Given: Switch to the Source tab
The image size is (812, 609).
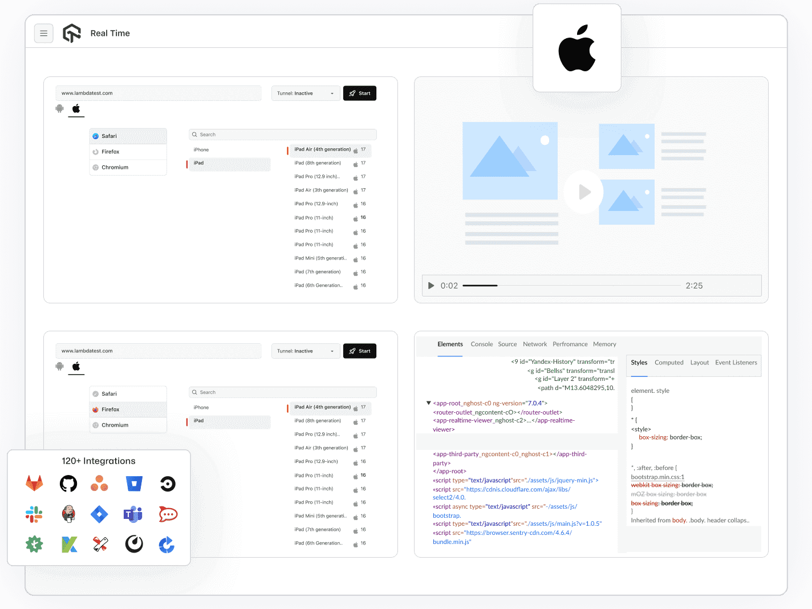Looking at the screenshot, I should (x=507, y=344).
